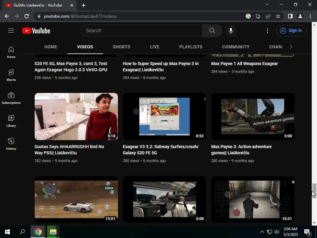Open Shorts from sidebar
This screenshot has height=238, width=317.
coord(11,75)
